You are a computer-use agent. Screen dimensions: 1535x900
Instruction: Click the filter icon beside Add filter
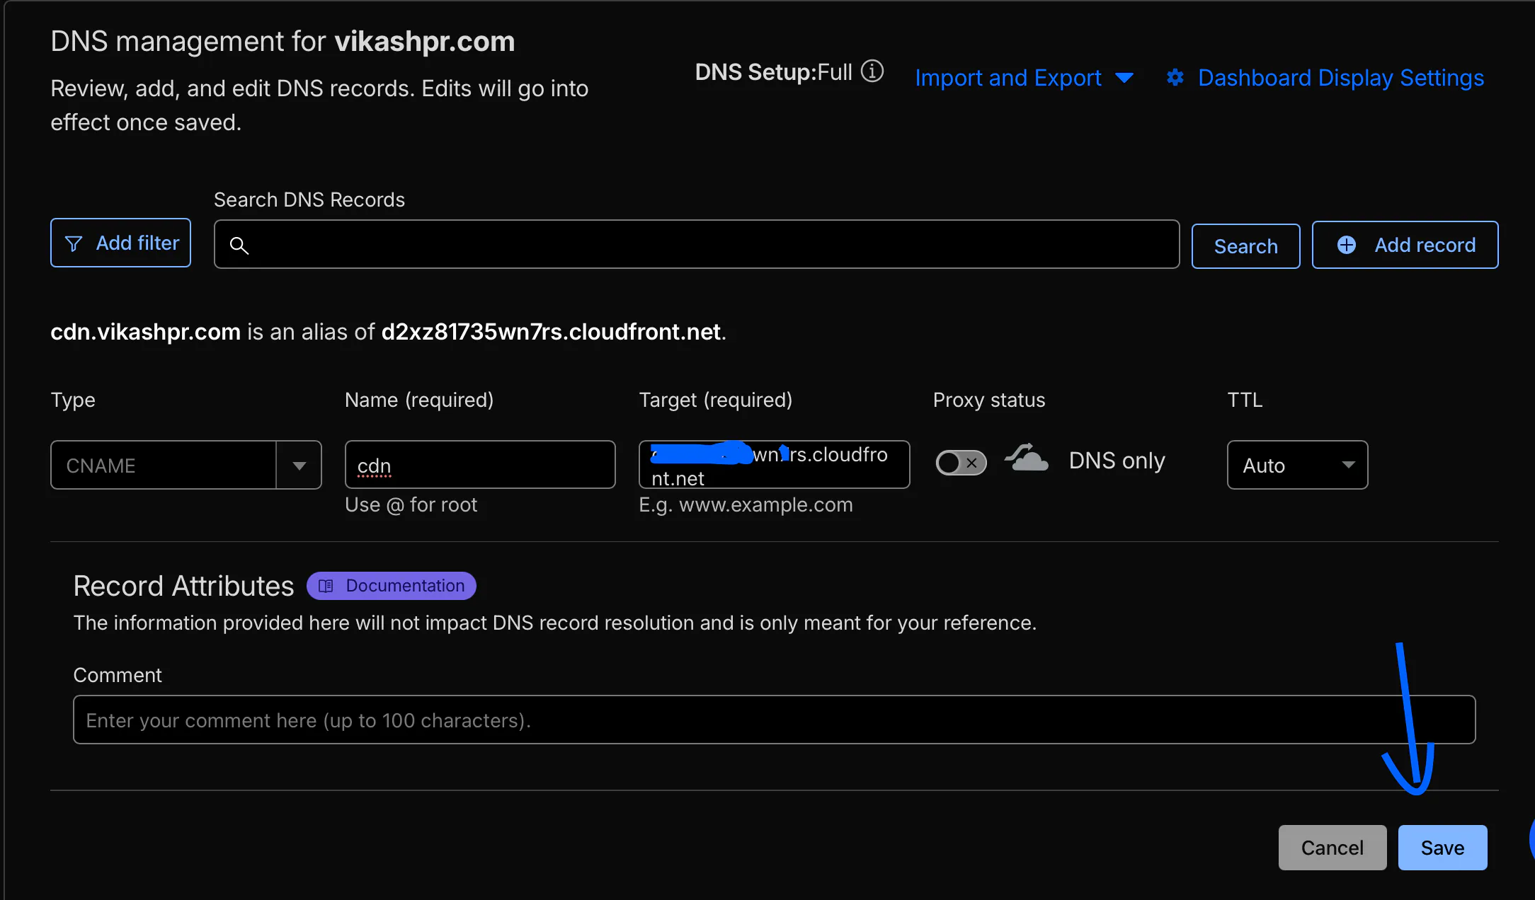point(74,243)
